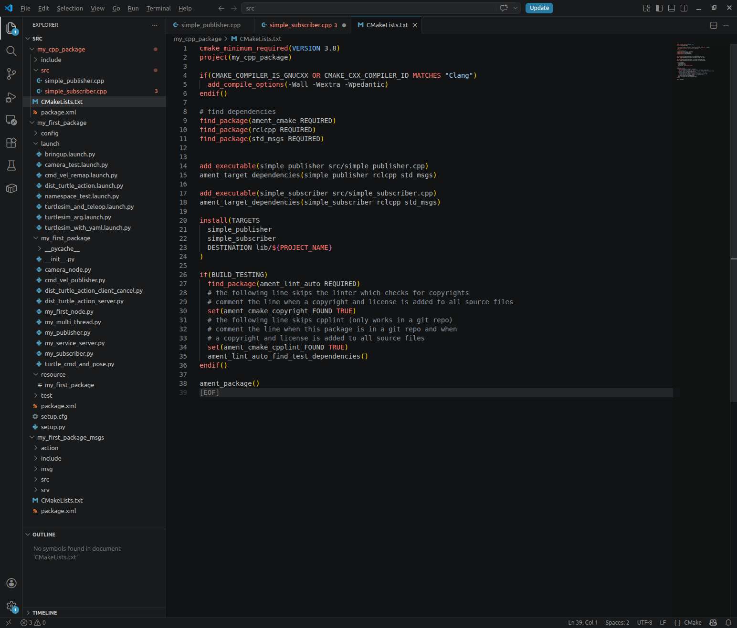
Task: Click the Update button
Action: (539, 8)
